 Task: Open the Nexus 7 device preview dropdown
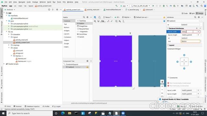[108, 17]
